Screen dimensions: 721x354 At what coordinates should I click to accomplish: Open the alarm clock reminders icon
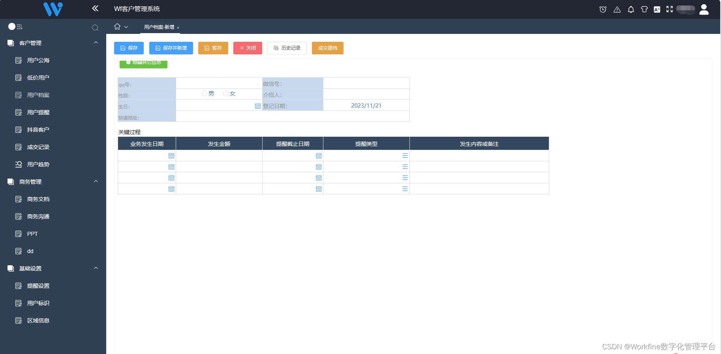pos(603,9)
